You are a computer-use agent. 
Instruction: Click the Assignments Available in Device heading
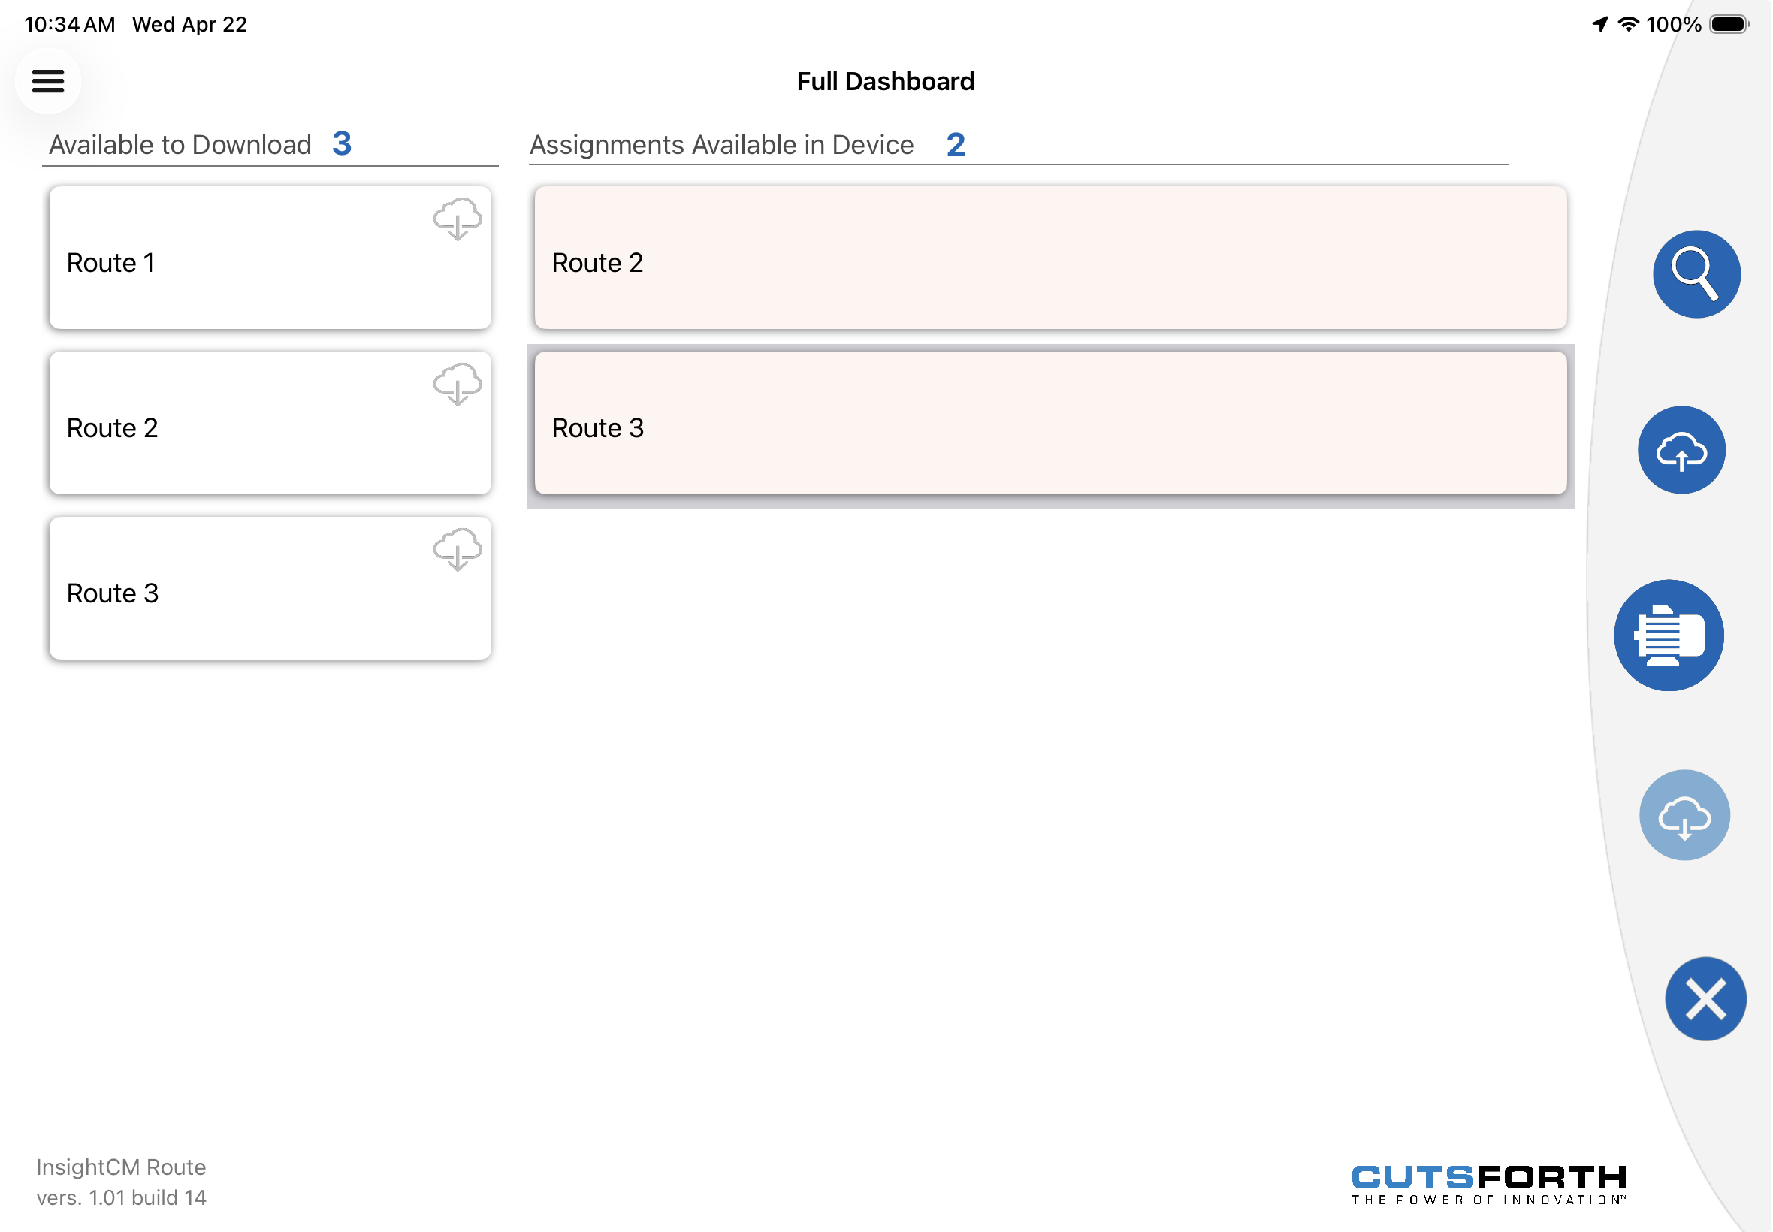722,145
